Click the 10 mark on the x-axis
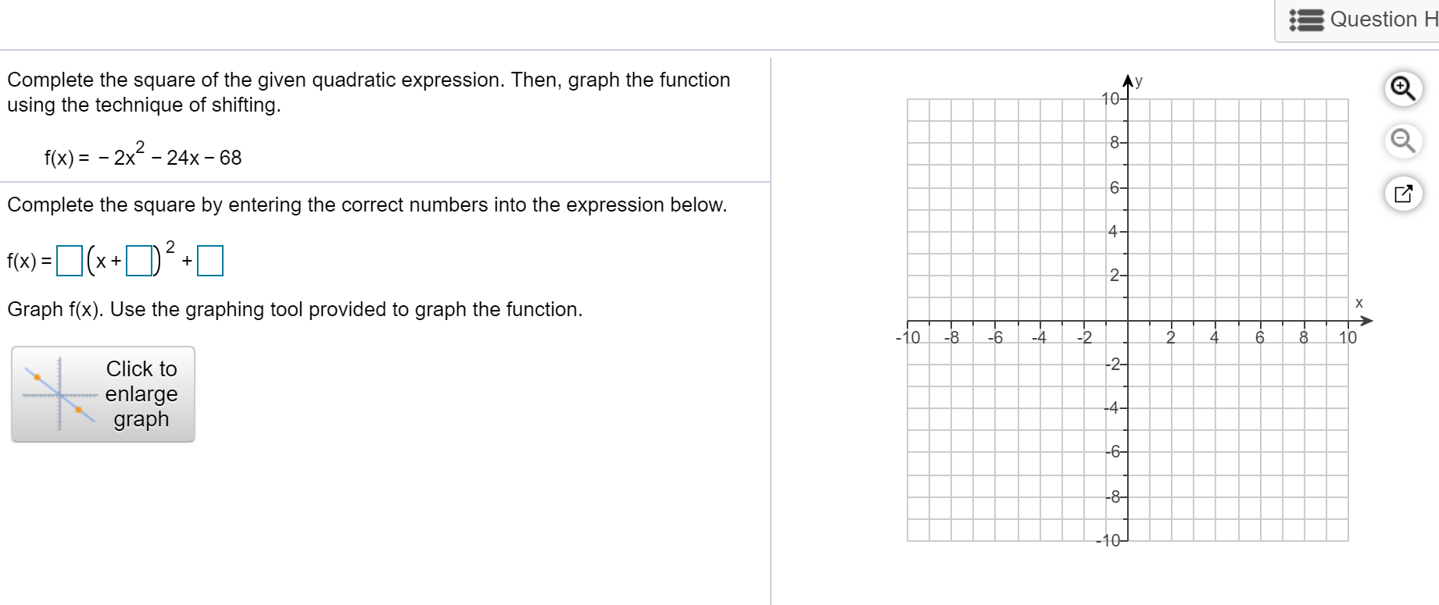 pyautogui.click(x=1348, y=338)
